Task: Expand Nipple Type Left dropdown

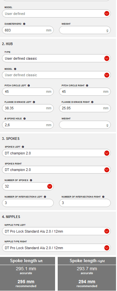Action: click(x=56, y=231)
